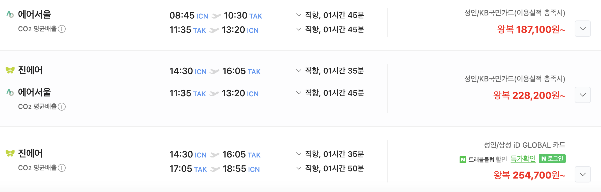Expand details for the 17:05 TAK return segment
Image resolution: width=601 pixels, height=192 pixels.
[299, 168]
